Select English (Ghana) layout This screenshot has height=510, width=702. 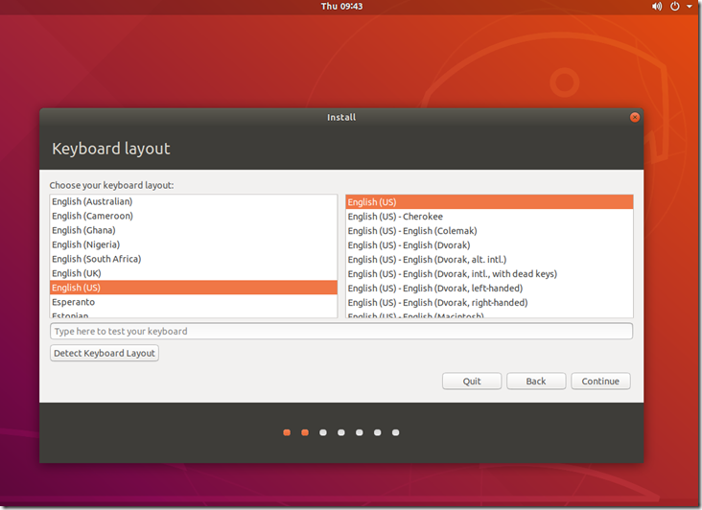194,230
